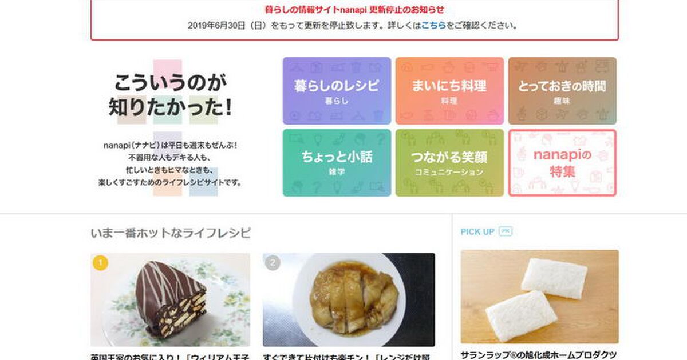Viewport: 687px width, 360px height.
Task: Click the サランラップ sponsored article title
Action: [x=538, y=355]
